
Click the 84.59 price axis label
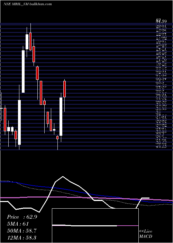[161, 21]
